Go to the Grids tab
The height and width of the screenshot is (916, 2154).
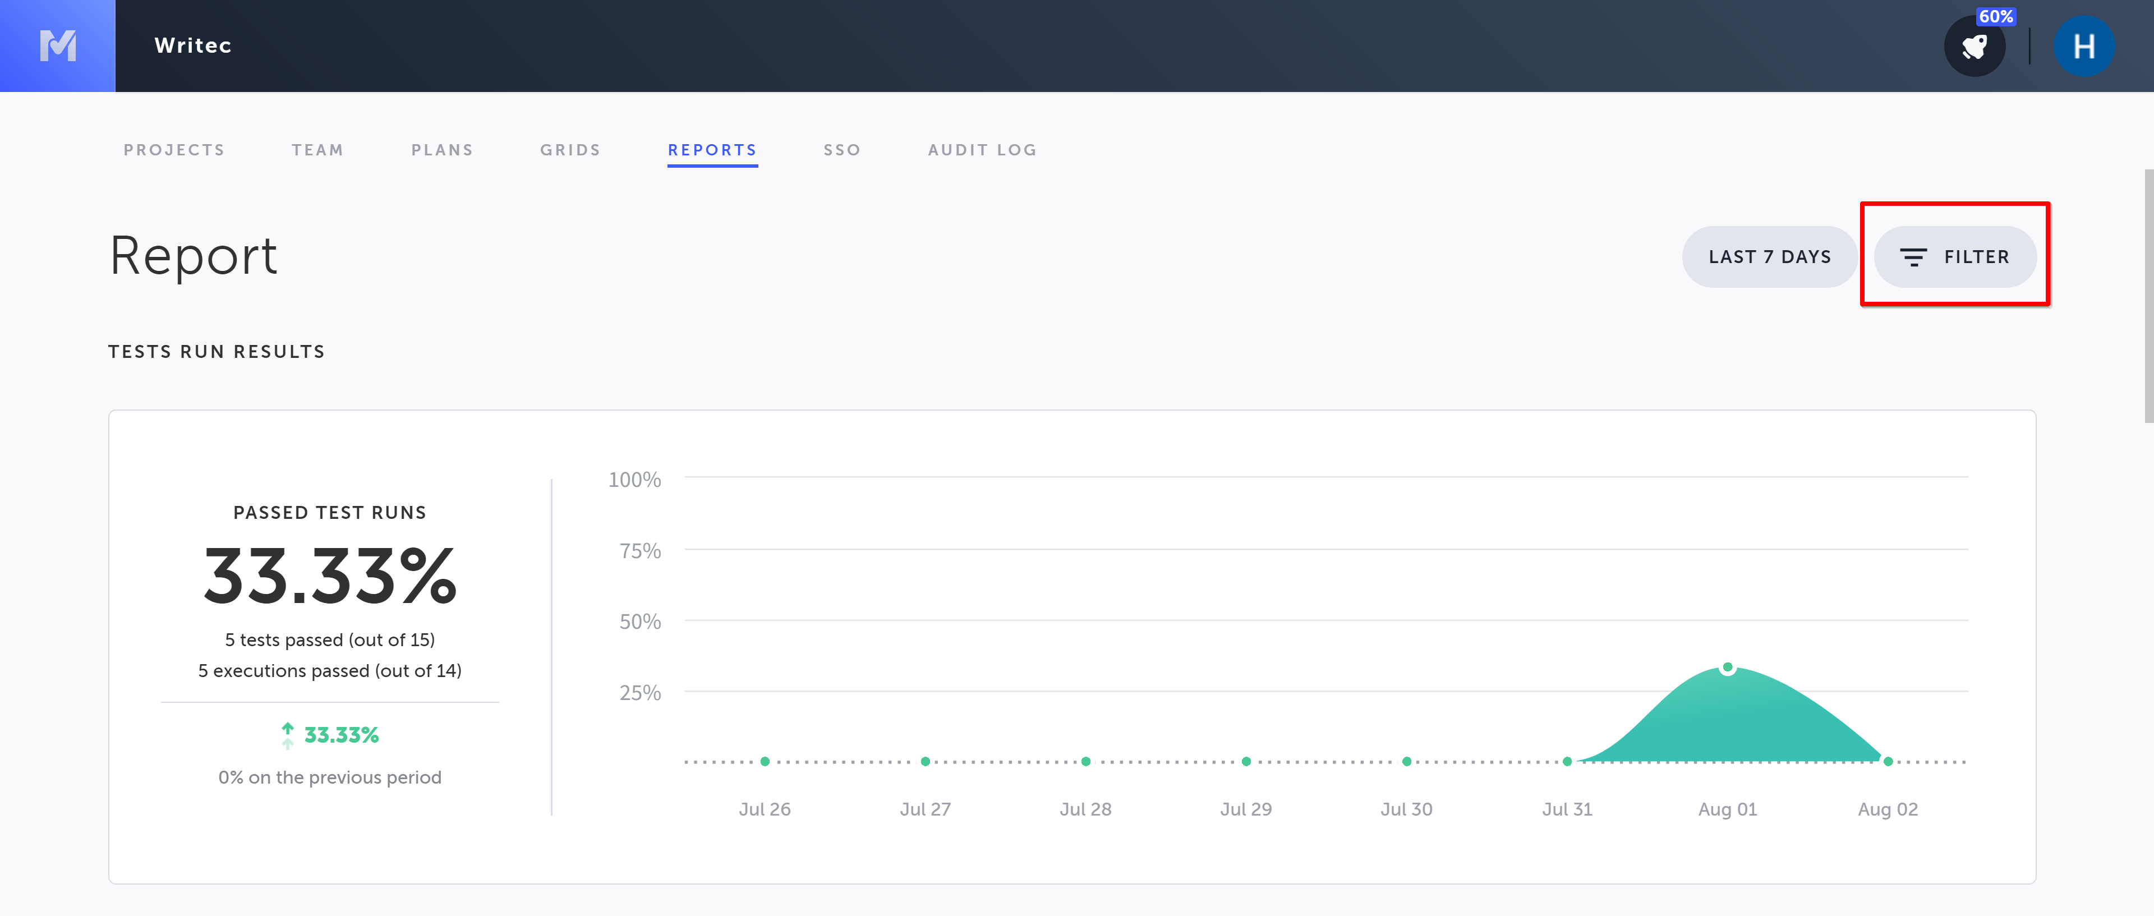(x=570, y=150)
